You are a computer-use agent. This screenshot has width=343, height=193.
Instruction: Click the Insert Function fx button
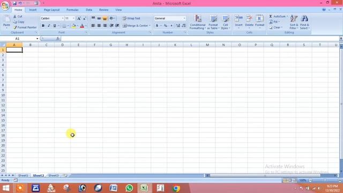coord(58,39)
